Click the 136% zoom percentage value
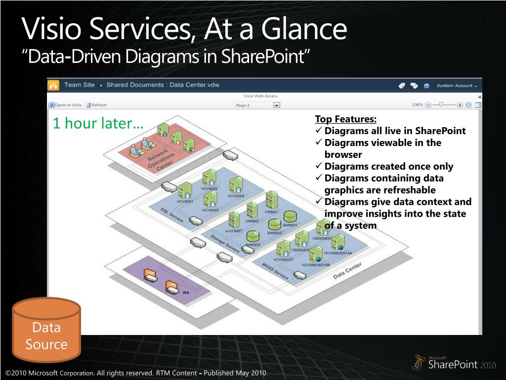 pos(417,105)
